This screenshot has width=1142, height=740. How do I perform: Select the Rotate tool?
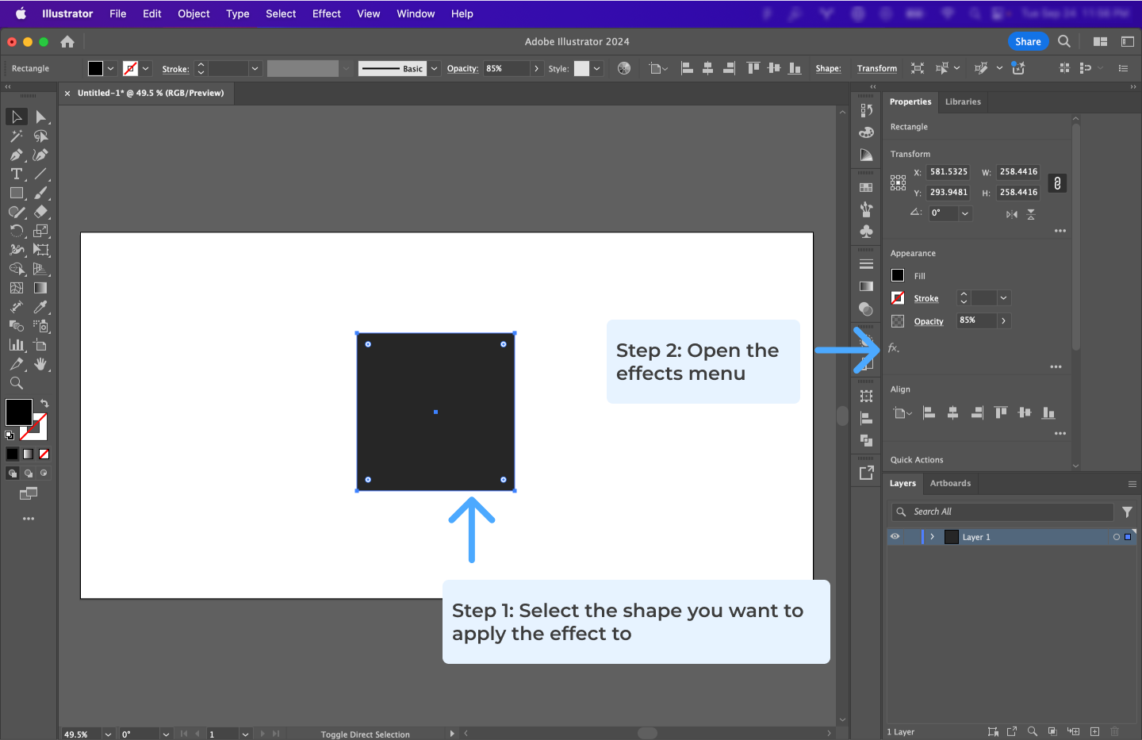(16, 231)
